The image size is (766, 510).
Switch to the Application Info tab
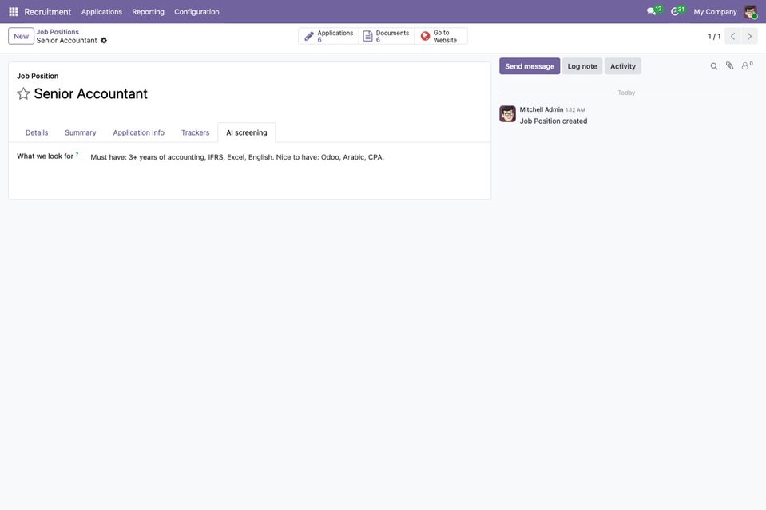(x=139, y=132)
